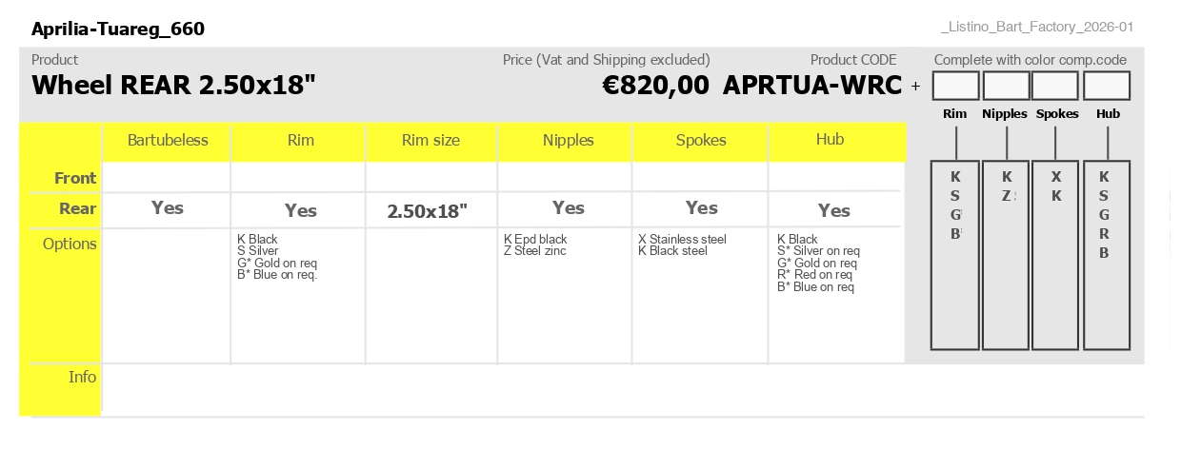Click the Rear row label
The height and width of the screenshot is (450, 1181).
click(x=78, y=209)
